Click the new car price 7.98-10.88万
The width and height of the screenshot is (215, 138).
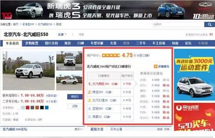pos(32,95)
